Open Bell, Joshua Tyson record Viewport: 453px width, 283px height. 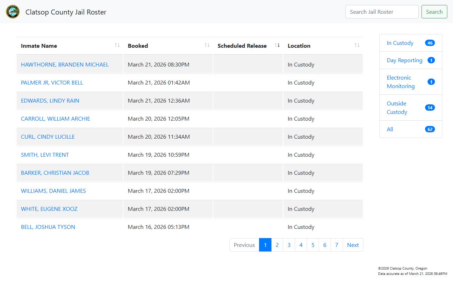click(x=48, y=227)
